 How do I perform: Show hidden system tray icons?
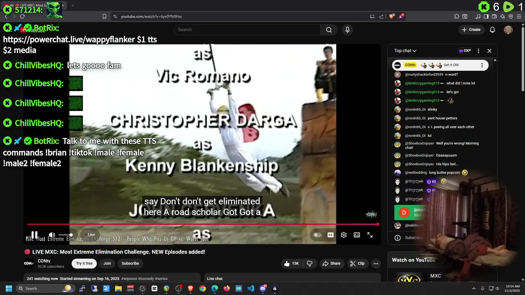pyautogui.click(x=474, y=288)
